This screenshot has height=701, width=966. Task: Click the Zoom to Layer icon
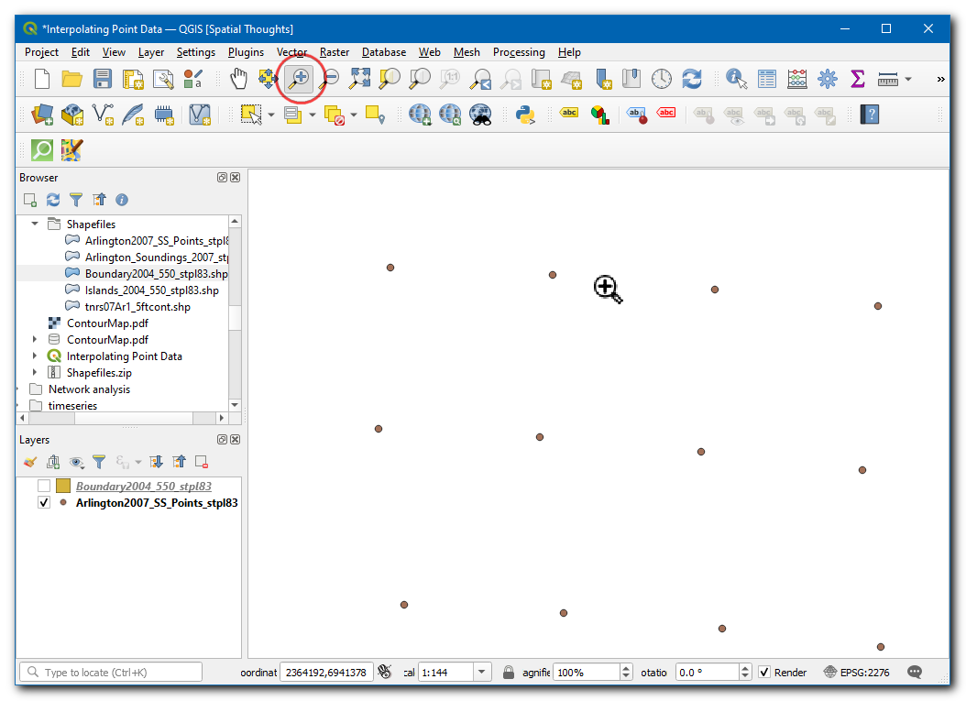click(420, 79)
